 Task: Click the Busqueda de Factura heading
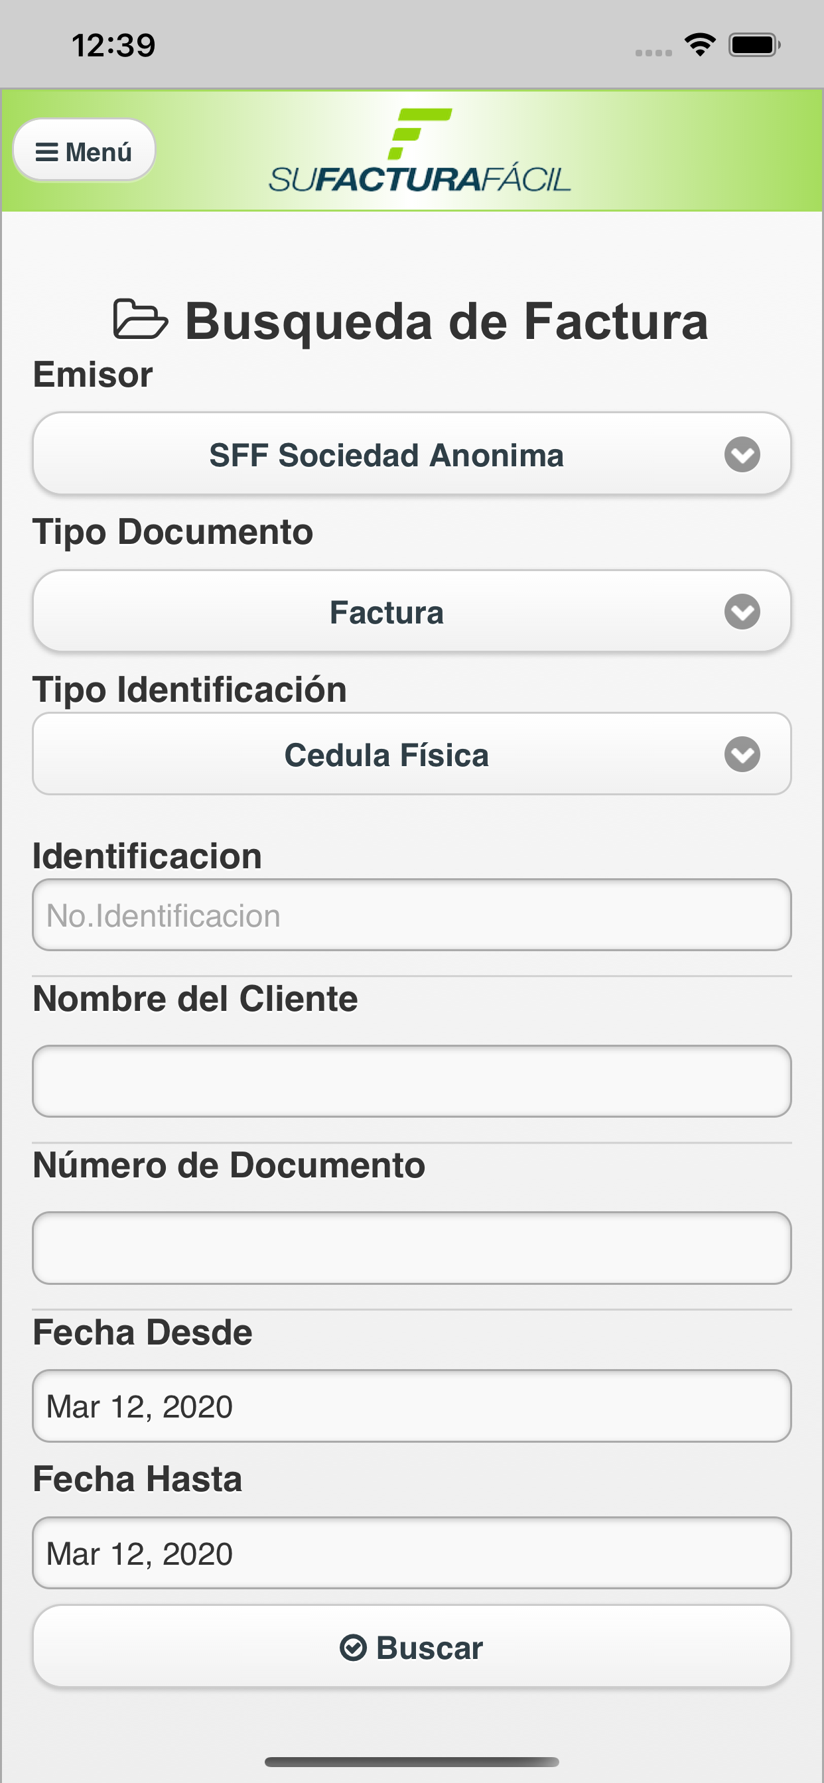point(446,321)
